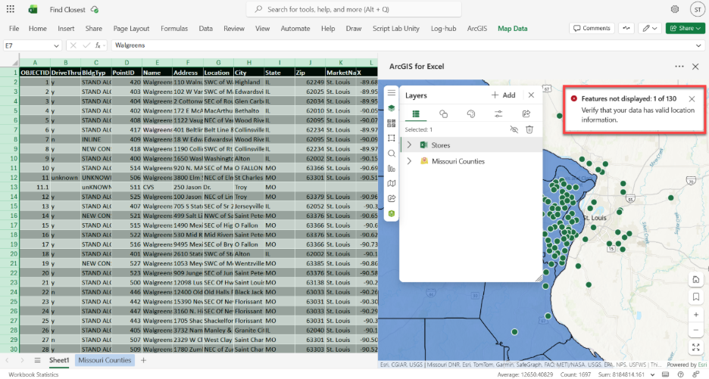Expand the Missouri Counties layer
The height and width of the screenshot is (379, 709).
[409, 161]
